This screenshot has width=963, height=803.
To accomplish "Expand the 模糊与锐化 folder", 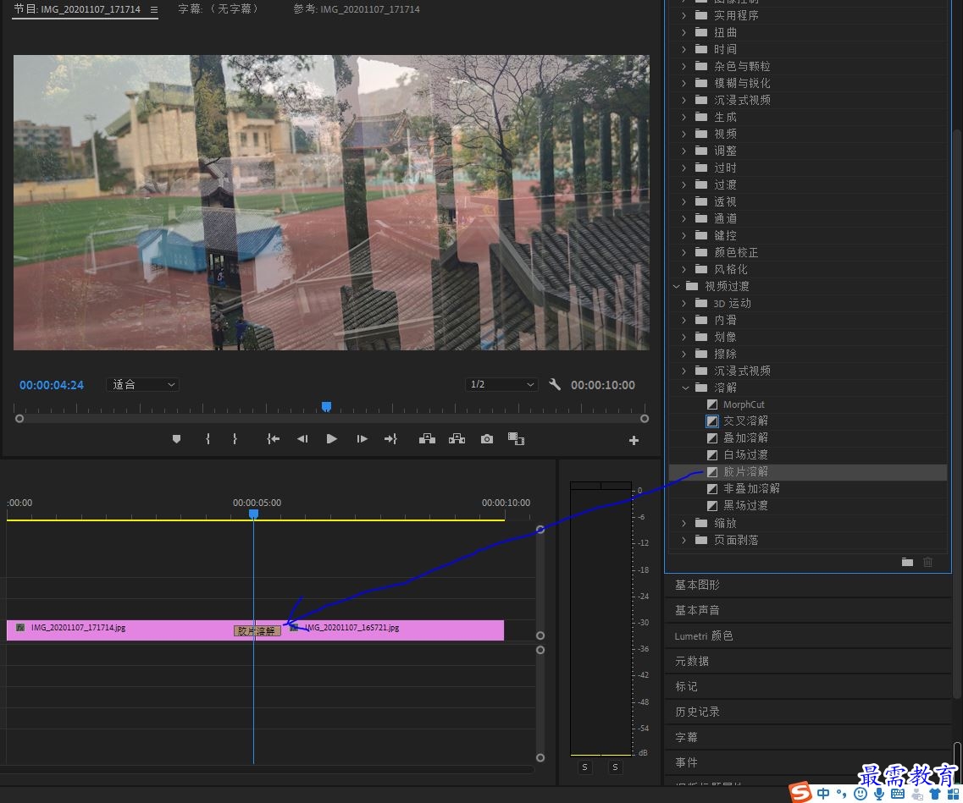I will click(x=684, y=83).
